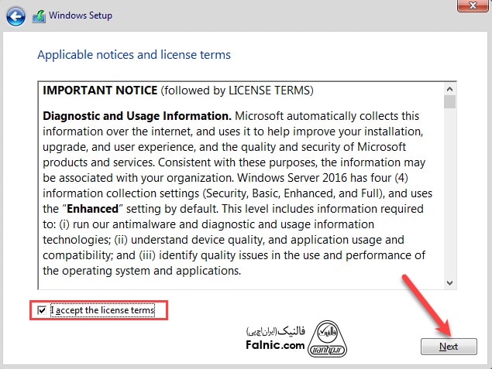The width and height of the screenshot is (492, 369).
Task: Click the "Applicable notices and license terms" heading
Action: (x=134, y=55)
